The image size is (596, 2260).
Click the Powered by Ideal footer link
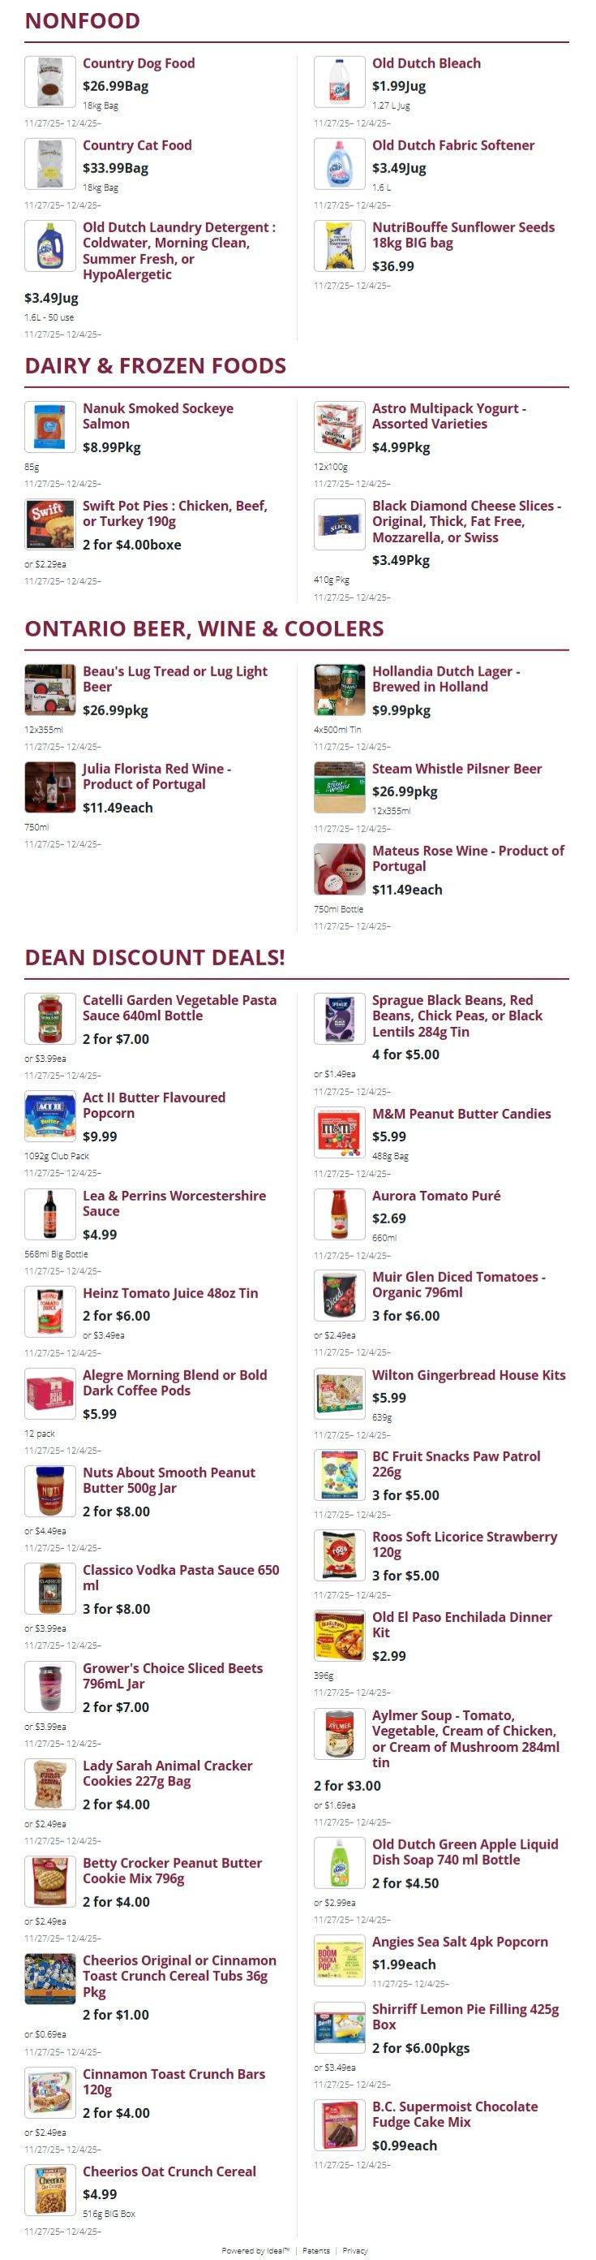pyautogui.click(x=255, y=2250)
